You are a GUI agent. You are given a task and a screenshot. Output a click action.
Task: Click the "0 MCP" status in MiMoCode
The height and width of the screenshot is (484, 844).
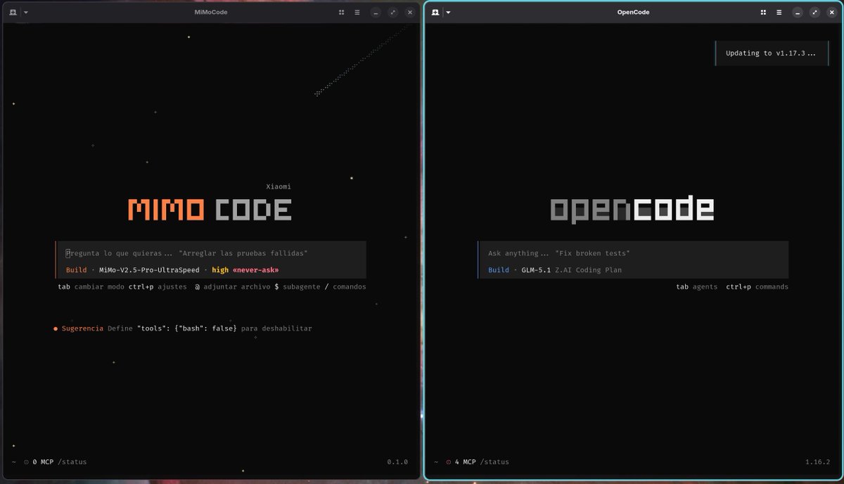43,462
